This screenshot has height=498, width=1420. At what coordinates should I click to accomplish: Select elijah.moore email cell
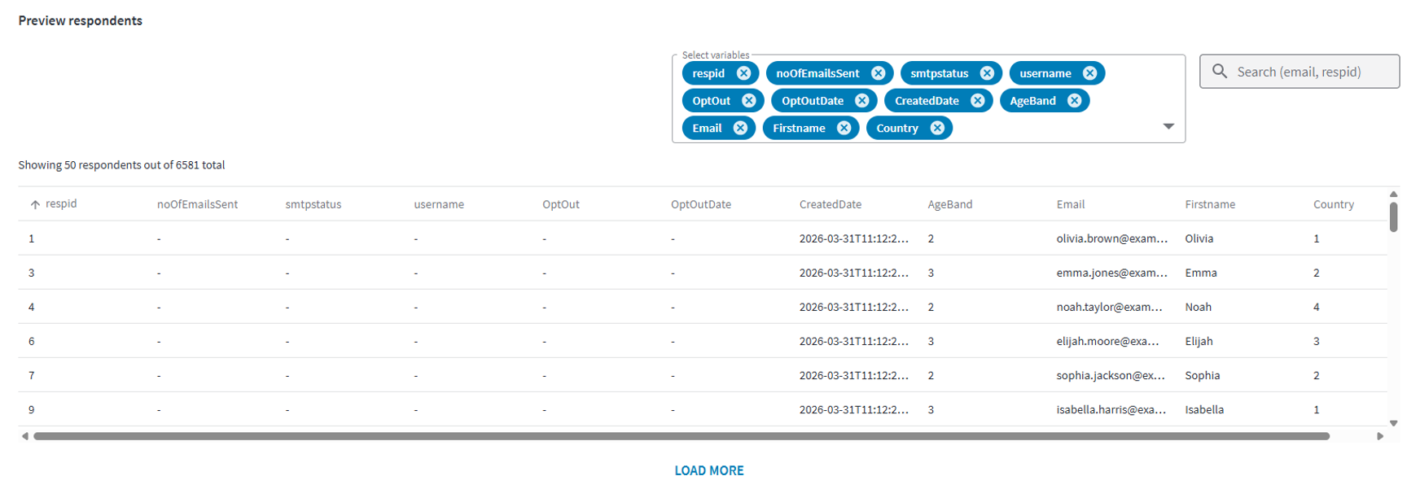click(x=1107, y=341)
